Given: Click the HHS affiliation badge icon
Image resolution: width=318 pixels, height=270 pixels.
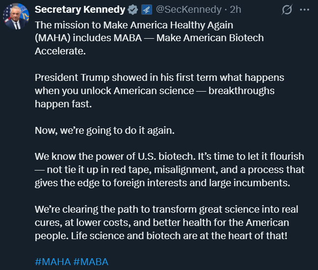Looking at the screenshot, I should 147,10.
